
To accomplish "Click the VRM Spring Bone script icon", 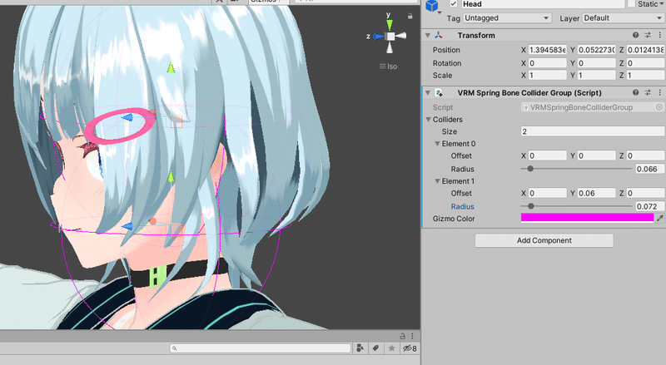I will [439, 93].
